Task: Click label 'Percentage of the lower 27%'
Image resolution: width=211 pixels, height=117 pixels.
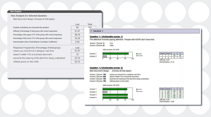Action: 38,38
